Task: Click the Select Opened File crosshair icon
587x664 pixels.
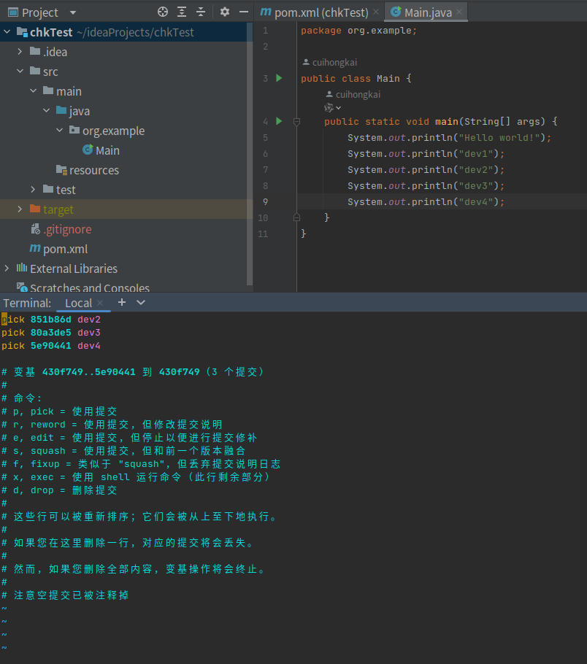Action: [162, 12]
